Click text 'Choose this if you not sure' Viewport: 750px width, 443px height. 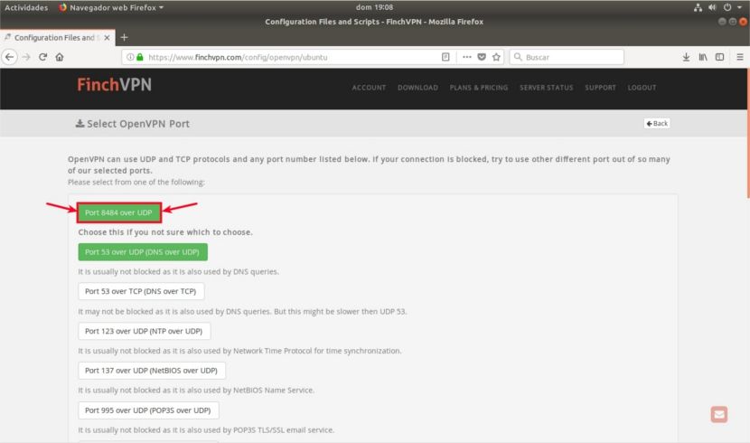point(165,232)
